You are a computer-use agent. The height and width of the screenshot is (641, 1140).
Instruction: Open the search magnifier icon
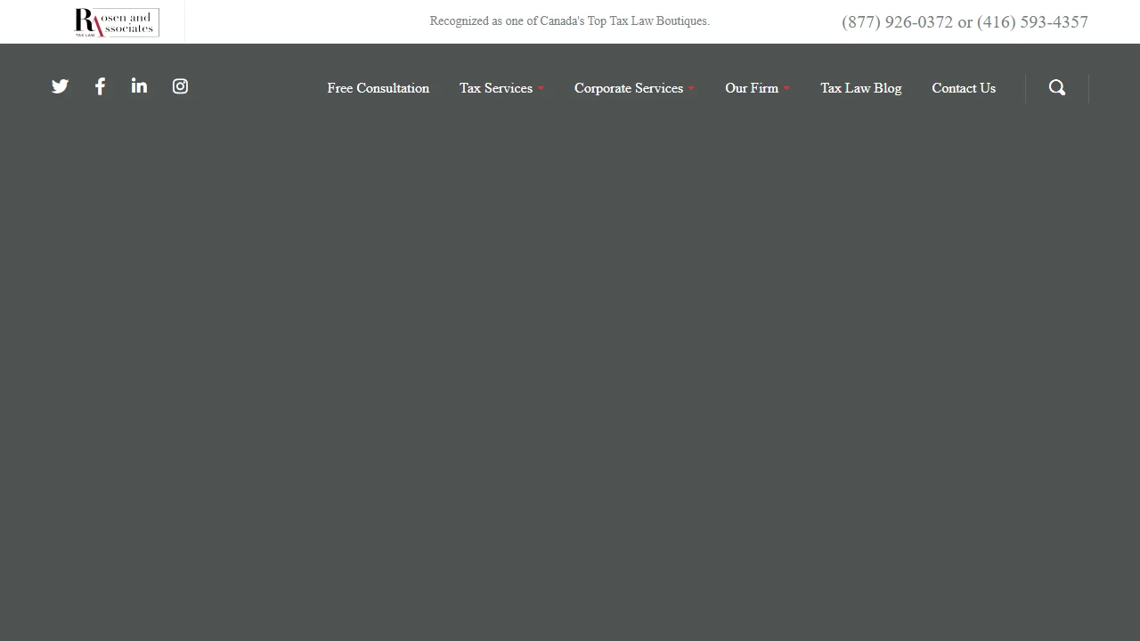[1057, 87]
